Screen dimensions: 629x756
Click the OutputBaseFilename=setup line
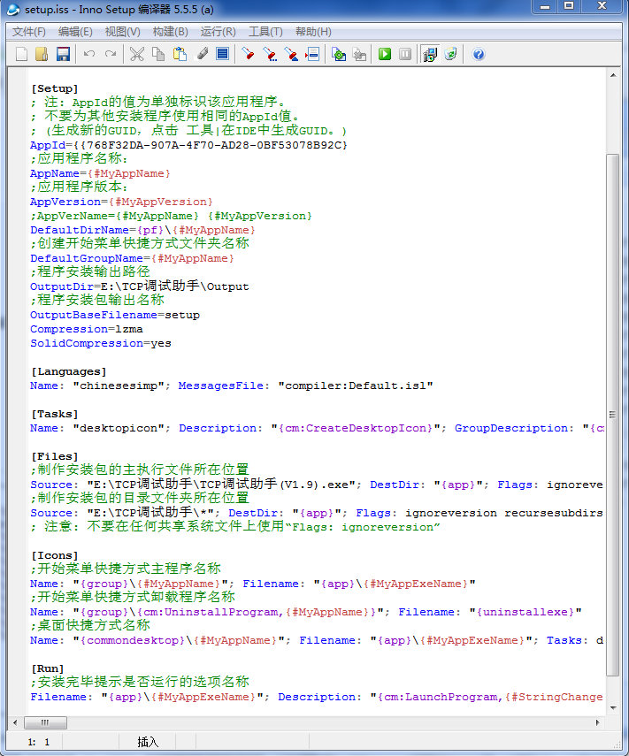pyautogui.click(x=115, y=315)
